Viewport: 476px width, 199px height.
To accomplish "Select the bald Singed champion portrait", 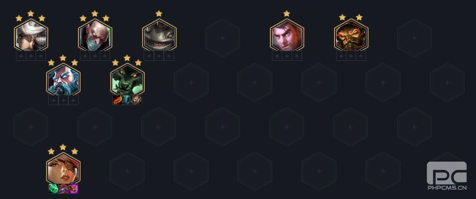I will (x=95, y=35).
